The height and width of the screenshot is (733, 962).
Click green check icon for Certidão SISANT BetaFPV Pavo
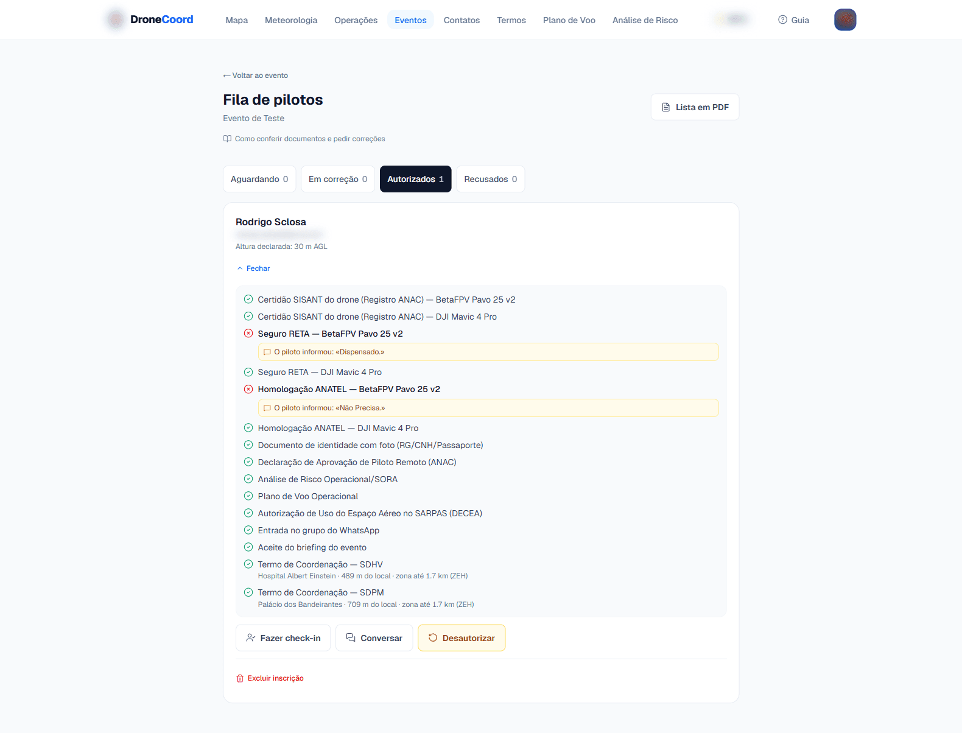[x=248, y=300]
